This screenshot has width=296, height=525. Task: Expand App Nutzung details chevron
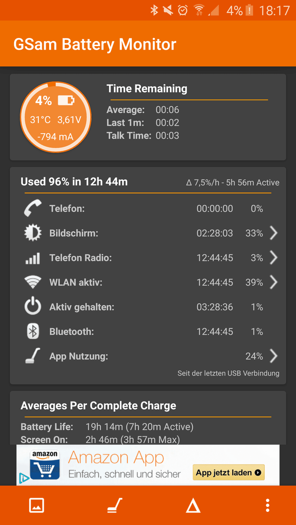274,356
